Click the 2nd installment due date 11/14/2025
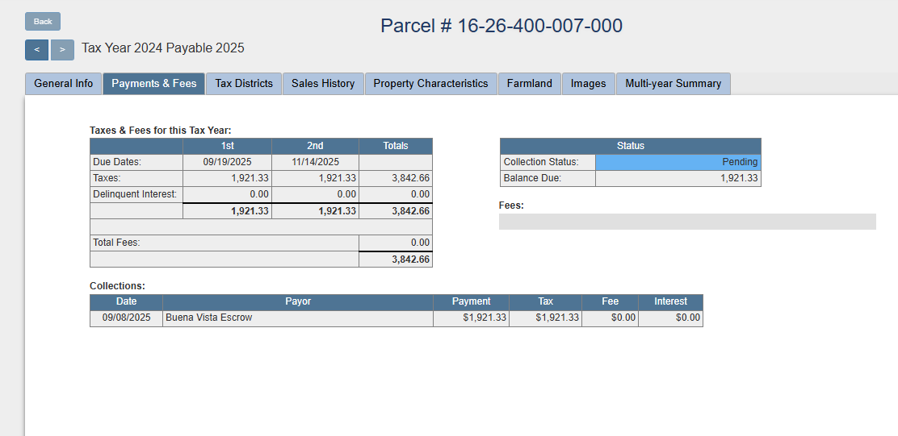Viewport: 898px width, 436px height. pos(315,162)
